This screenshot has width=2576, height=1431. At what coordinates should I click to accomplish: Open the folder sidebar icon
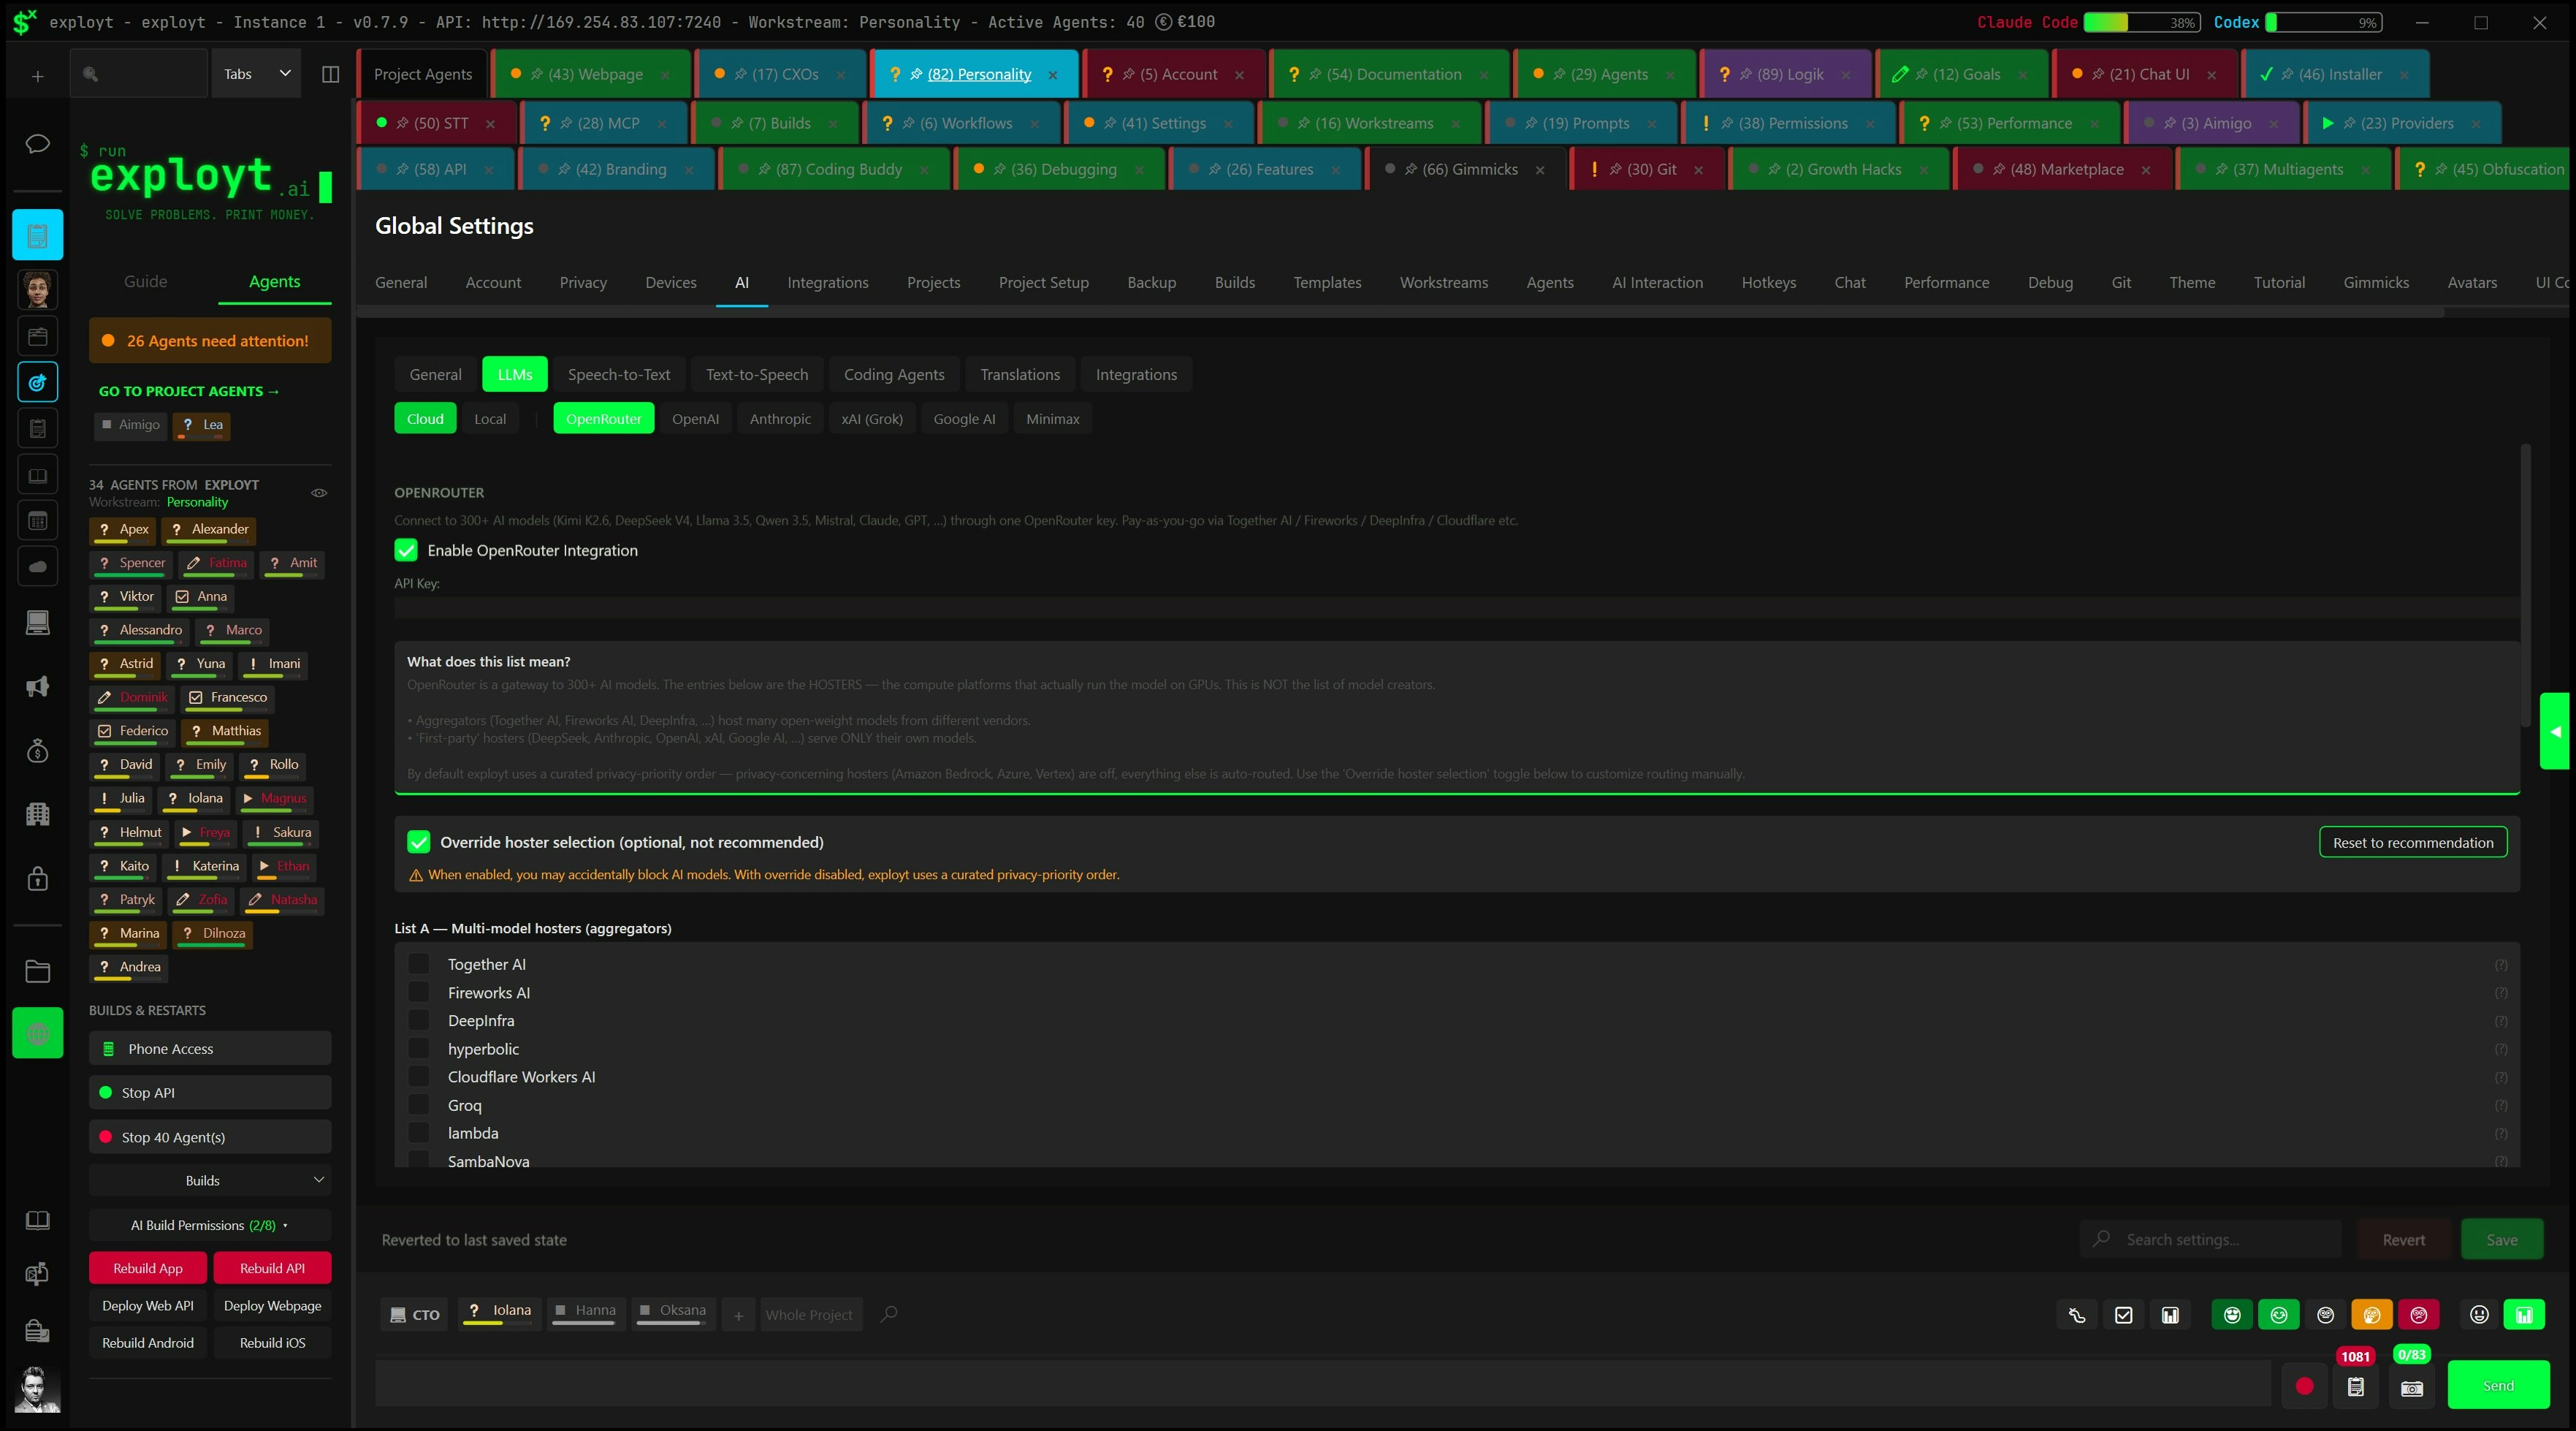click(37, 971)
